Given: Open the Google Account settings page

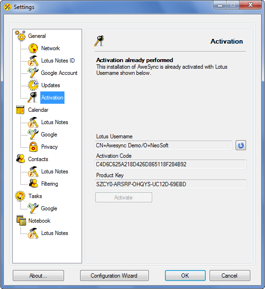Looking at the screenshot, I should point(59,73).
